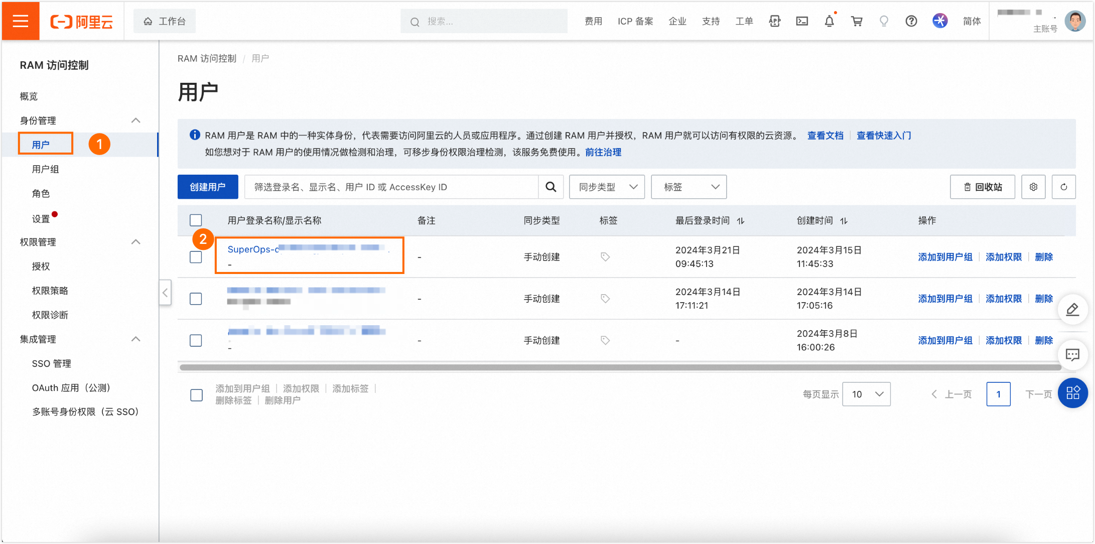Viewport: 1095px width, 544px height.
Task: Check the third user row checkbox
Action: click(x=196, y=340)
